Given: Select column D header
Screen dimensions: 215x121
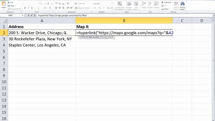Looking at the screenshot, I should point(202,21).
